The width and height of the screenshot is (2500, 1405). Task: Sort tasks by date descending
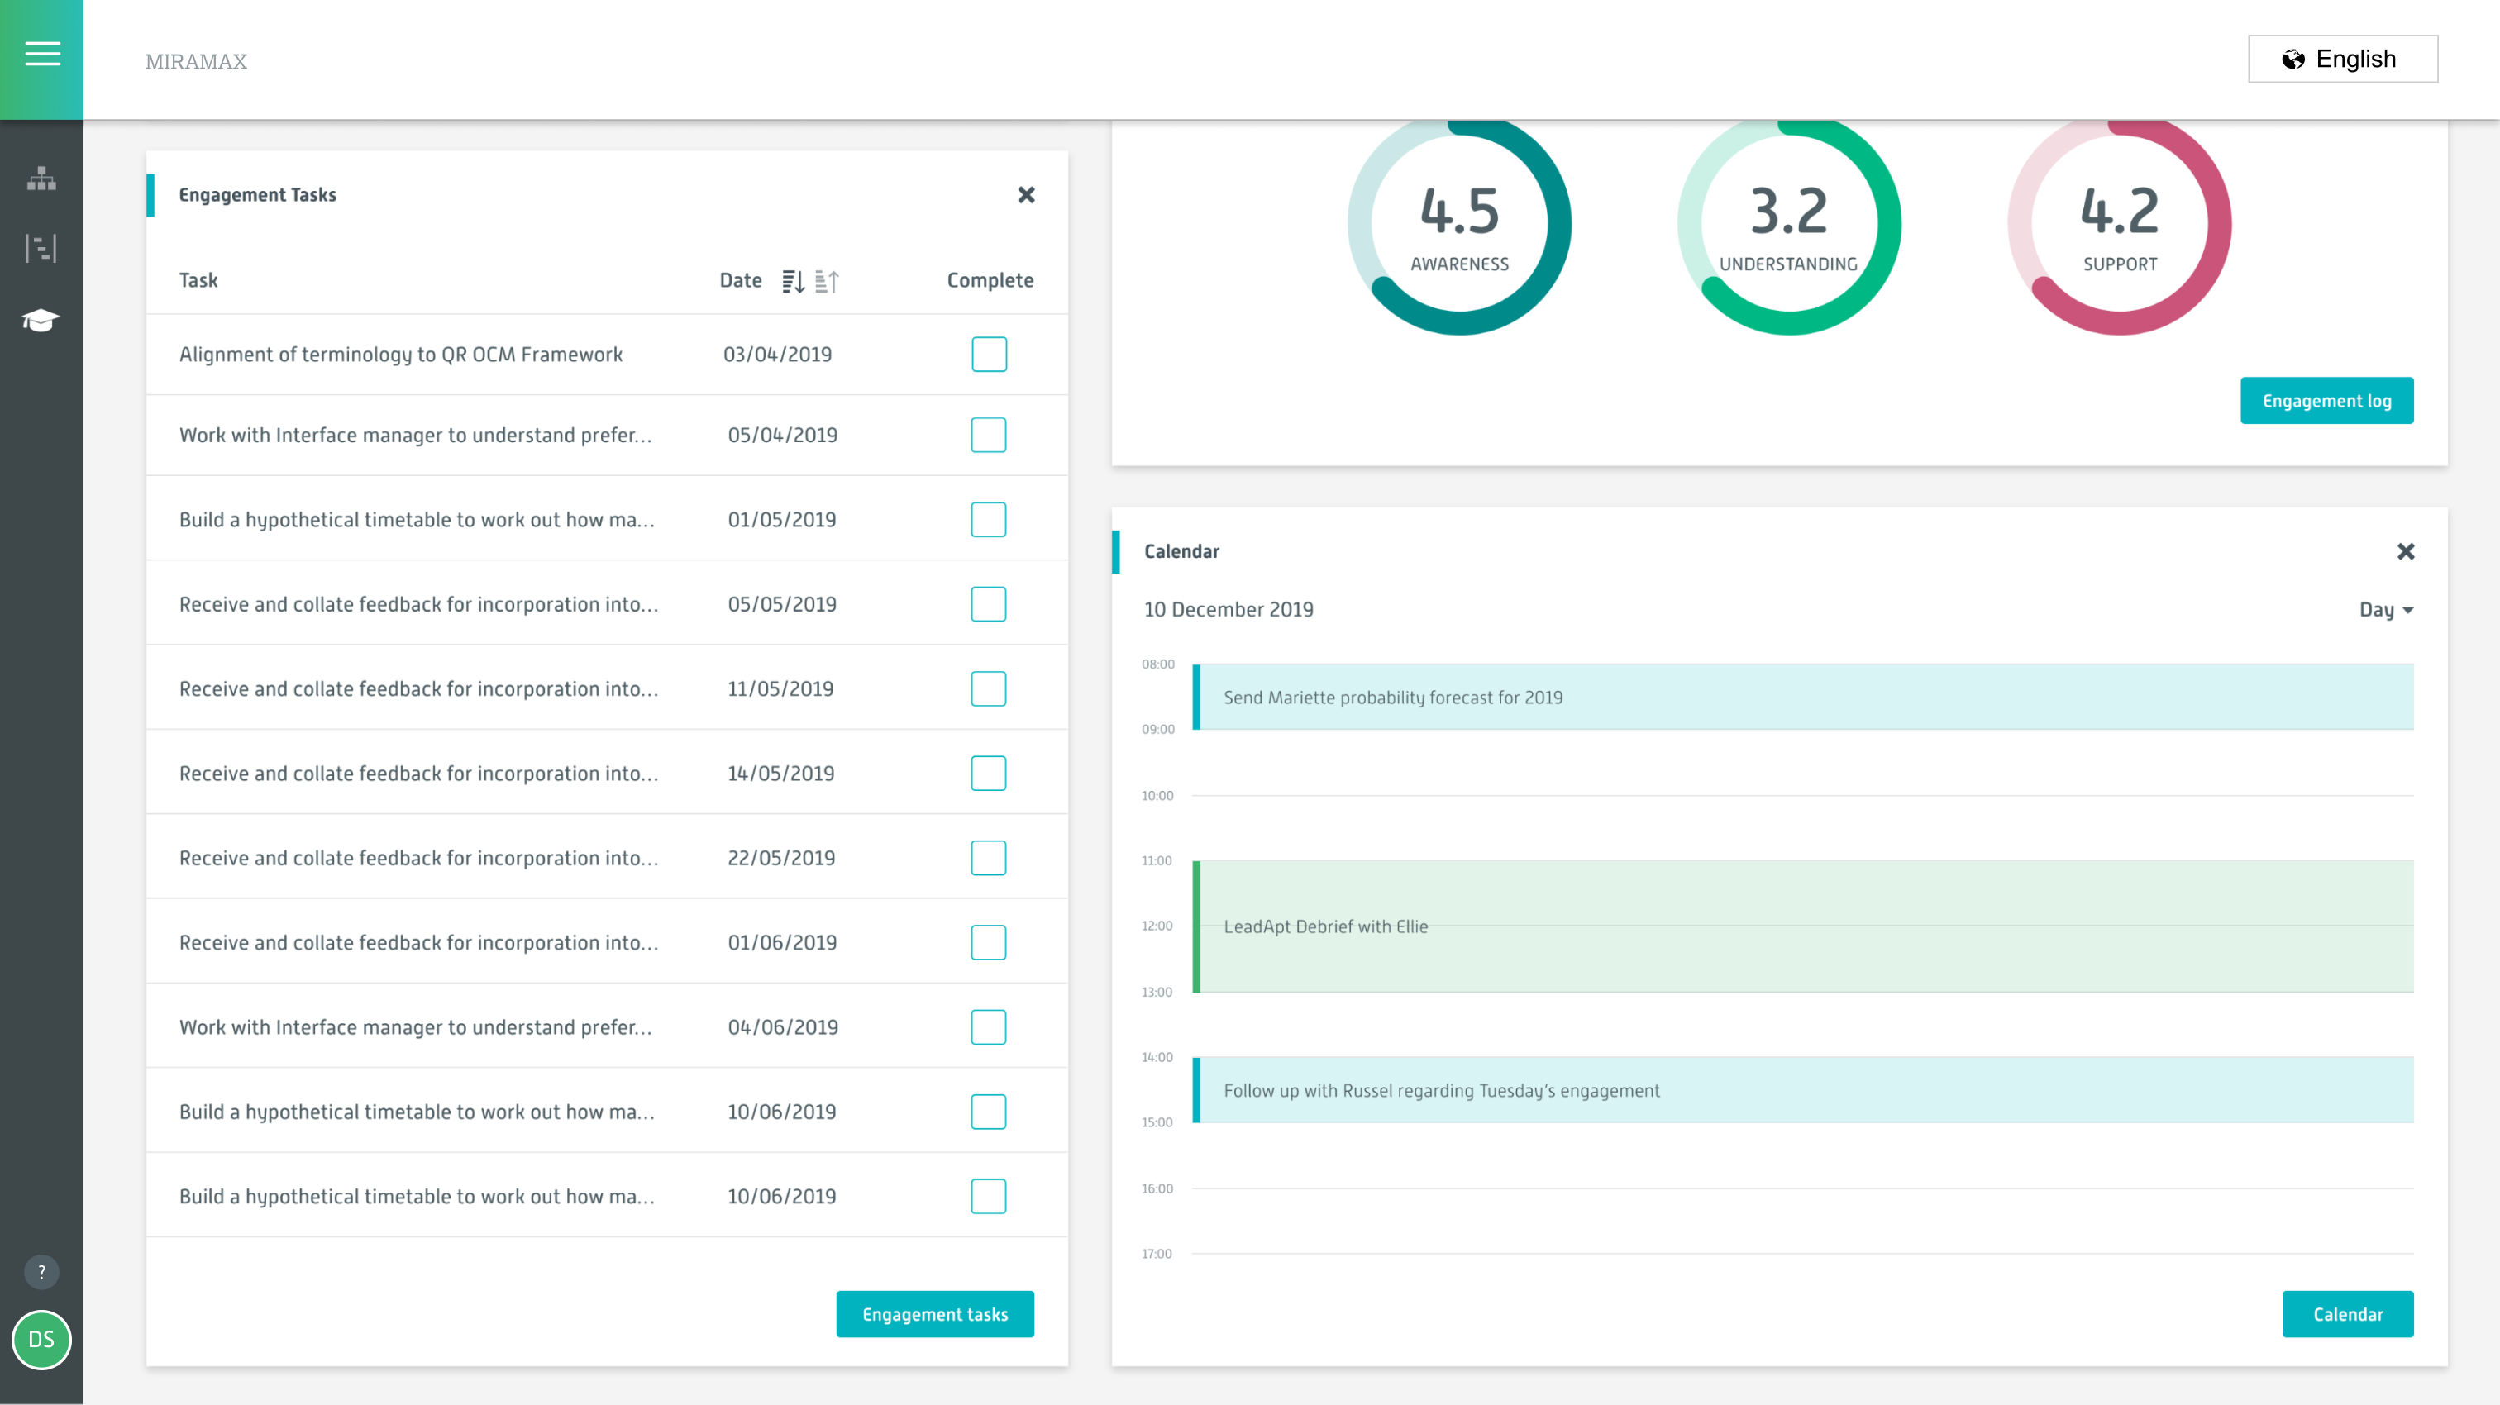(793, 280)
